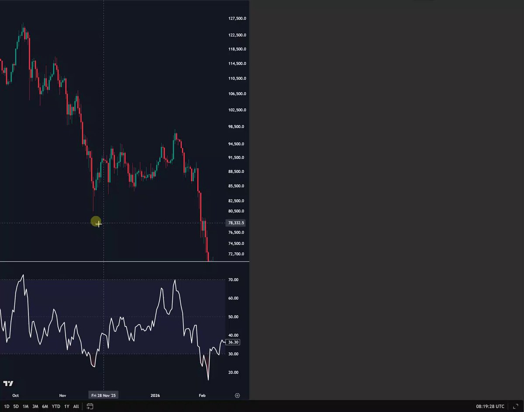Screen dimensions: 524x412
Task: Select the 1D time range
Action: point(7,406)
